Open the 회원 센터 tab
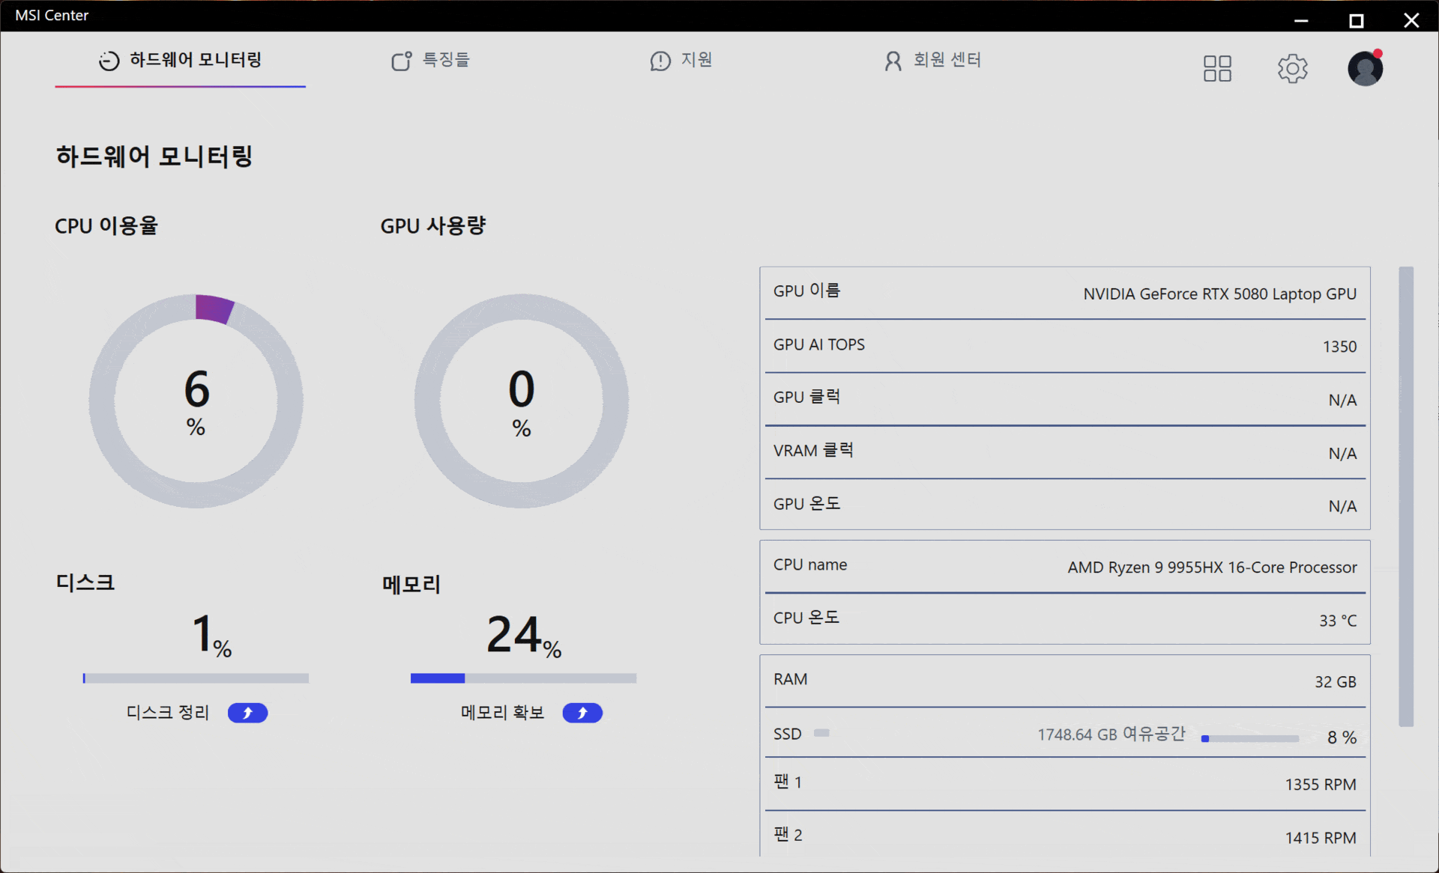The width and height of the screenshot is (1439, 873). [x=947, y=61]
